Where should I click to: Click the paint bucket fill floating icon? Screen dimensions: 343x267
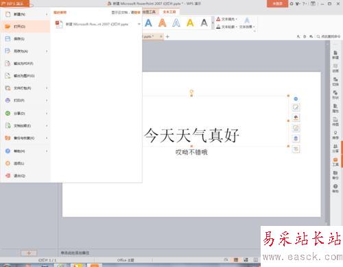[x=296, y=118]
